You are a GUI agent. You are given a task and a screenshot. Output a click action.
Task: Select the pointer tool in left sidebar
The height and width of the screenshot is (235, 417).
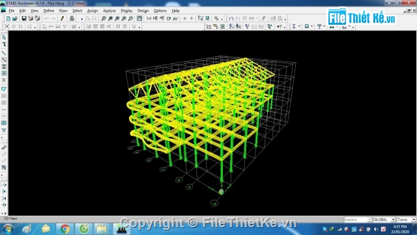point(4,38)
